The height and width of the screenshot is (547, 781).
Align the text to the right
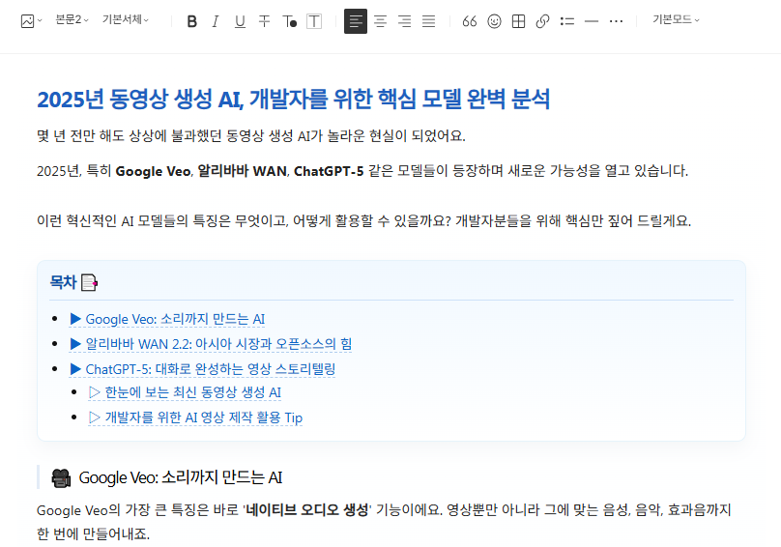404,21
